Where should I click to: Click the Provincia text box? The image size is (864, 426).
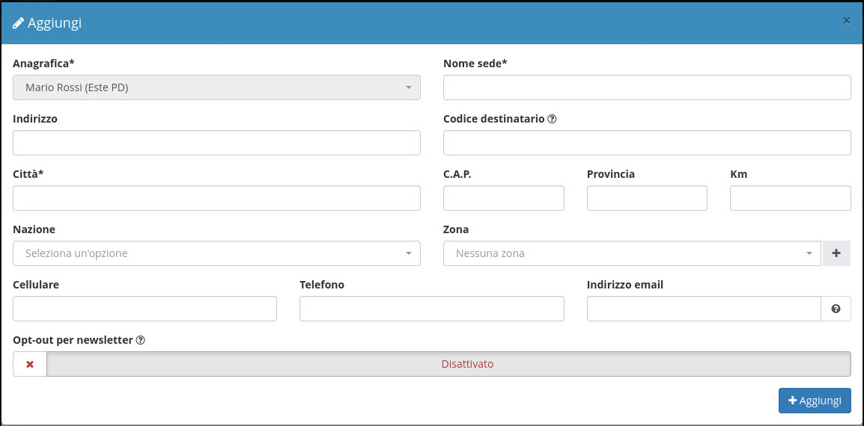tap(647, 198)
